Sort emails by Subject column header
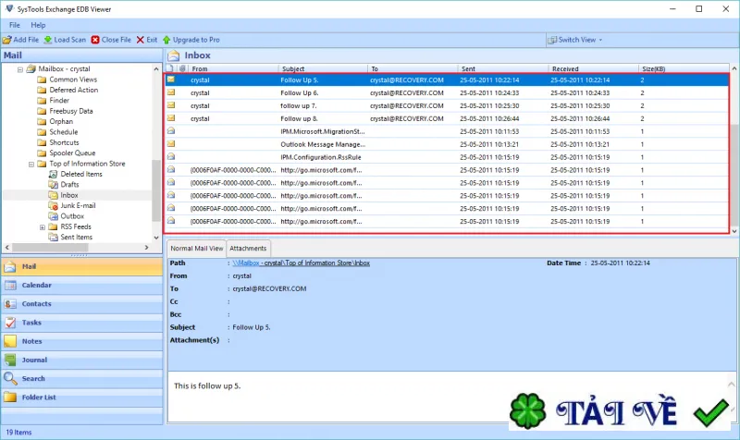 (323, 68)
